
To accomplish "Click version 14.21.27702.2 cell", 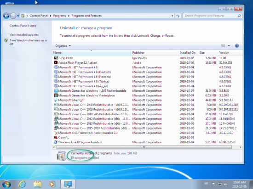I will pos(228,128).
